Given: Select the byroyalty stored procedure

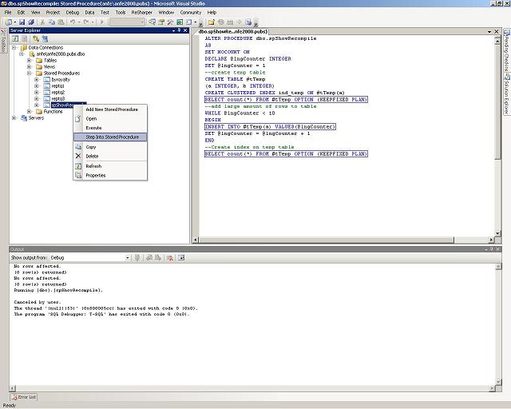Looking at the screenshot, I should [x=61, y=79].
